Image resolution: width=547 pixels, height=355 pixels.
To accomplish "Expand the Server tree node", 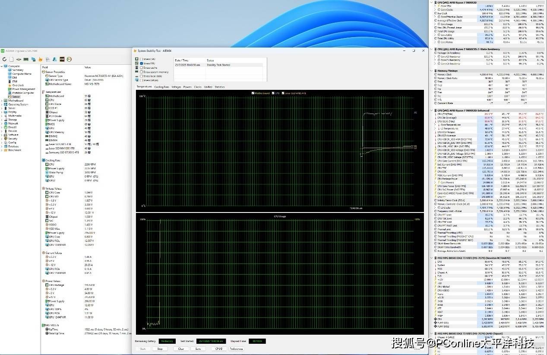I will [x=2, y=108].
